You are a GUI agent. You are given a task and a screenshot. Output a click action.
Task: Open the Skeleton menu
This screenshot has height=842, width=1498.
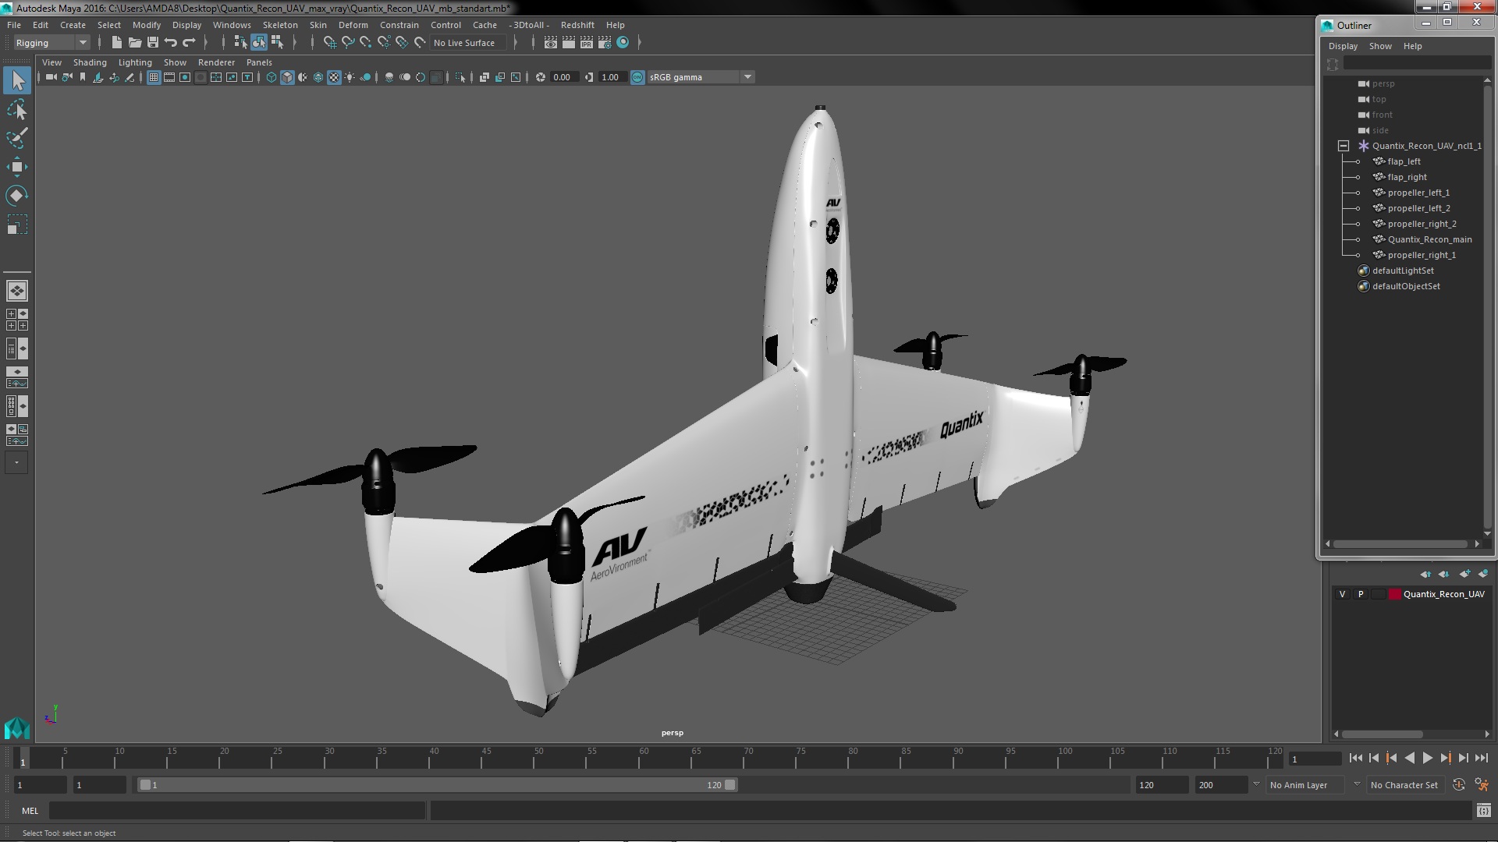279,25
